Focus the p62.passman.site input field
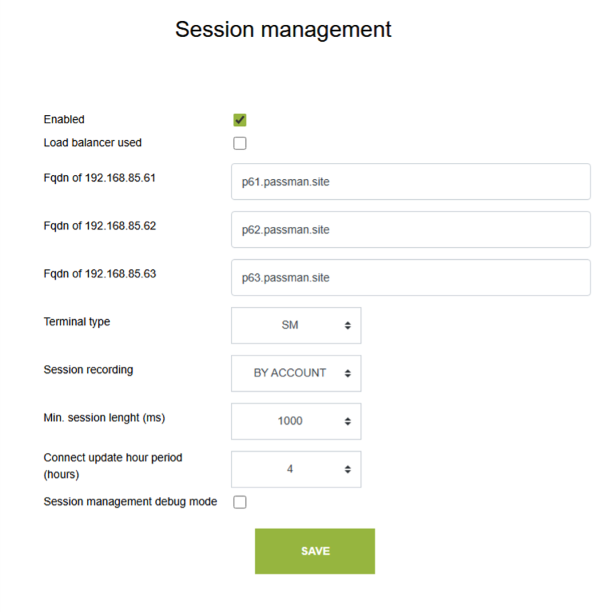Image resolution: width=608 pixels, height=614 pixels. [x=410, y=230]
